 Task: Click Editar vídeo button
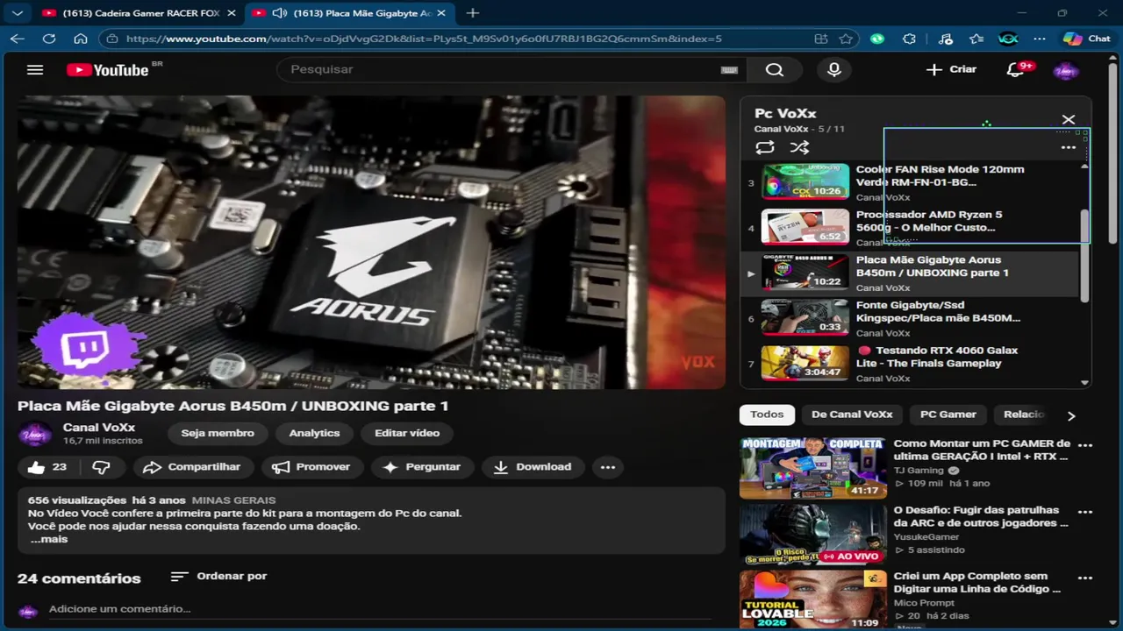(407, 433)
